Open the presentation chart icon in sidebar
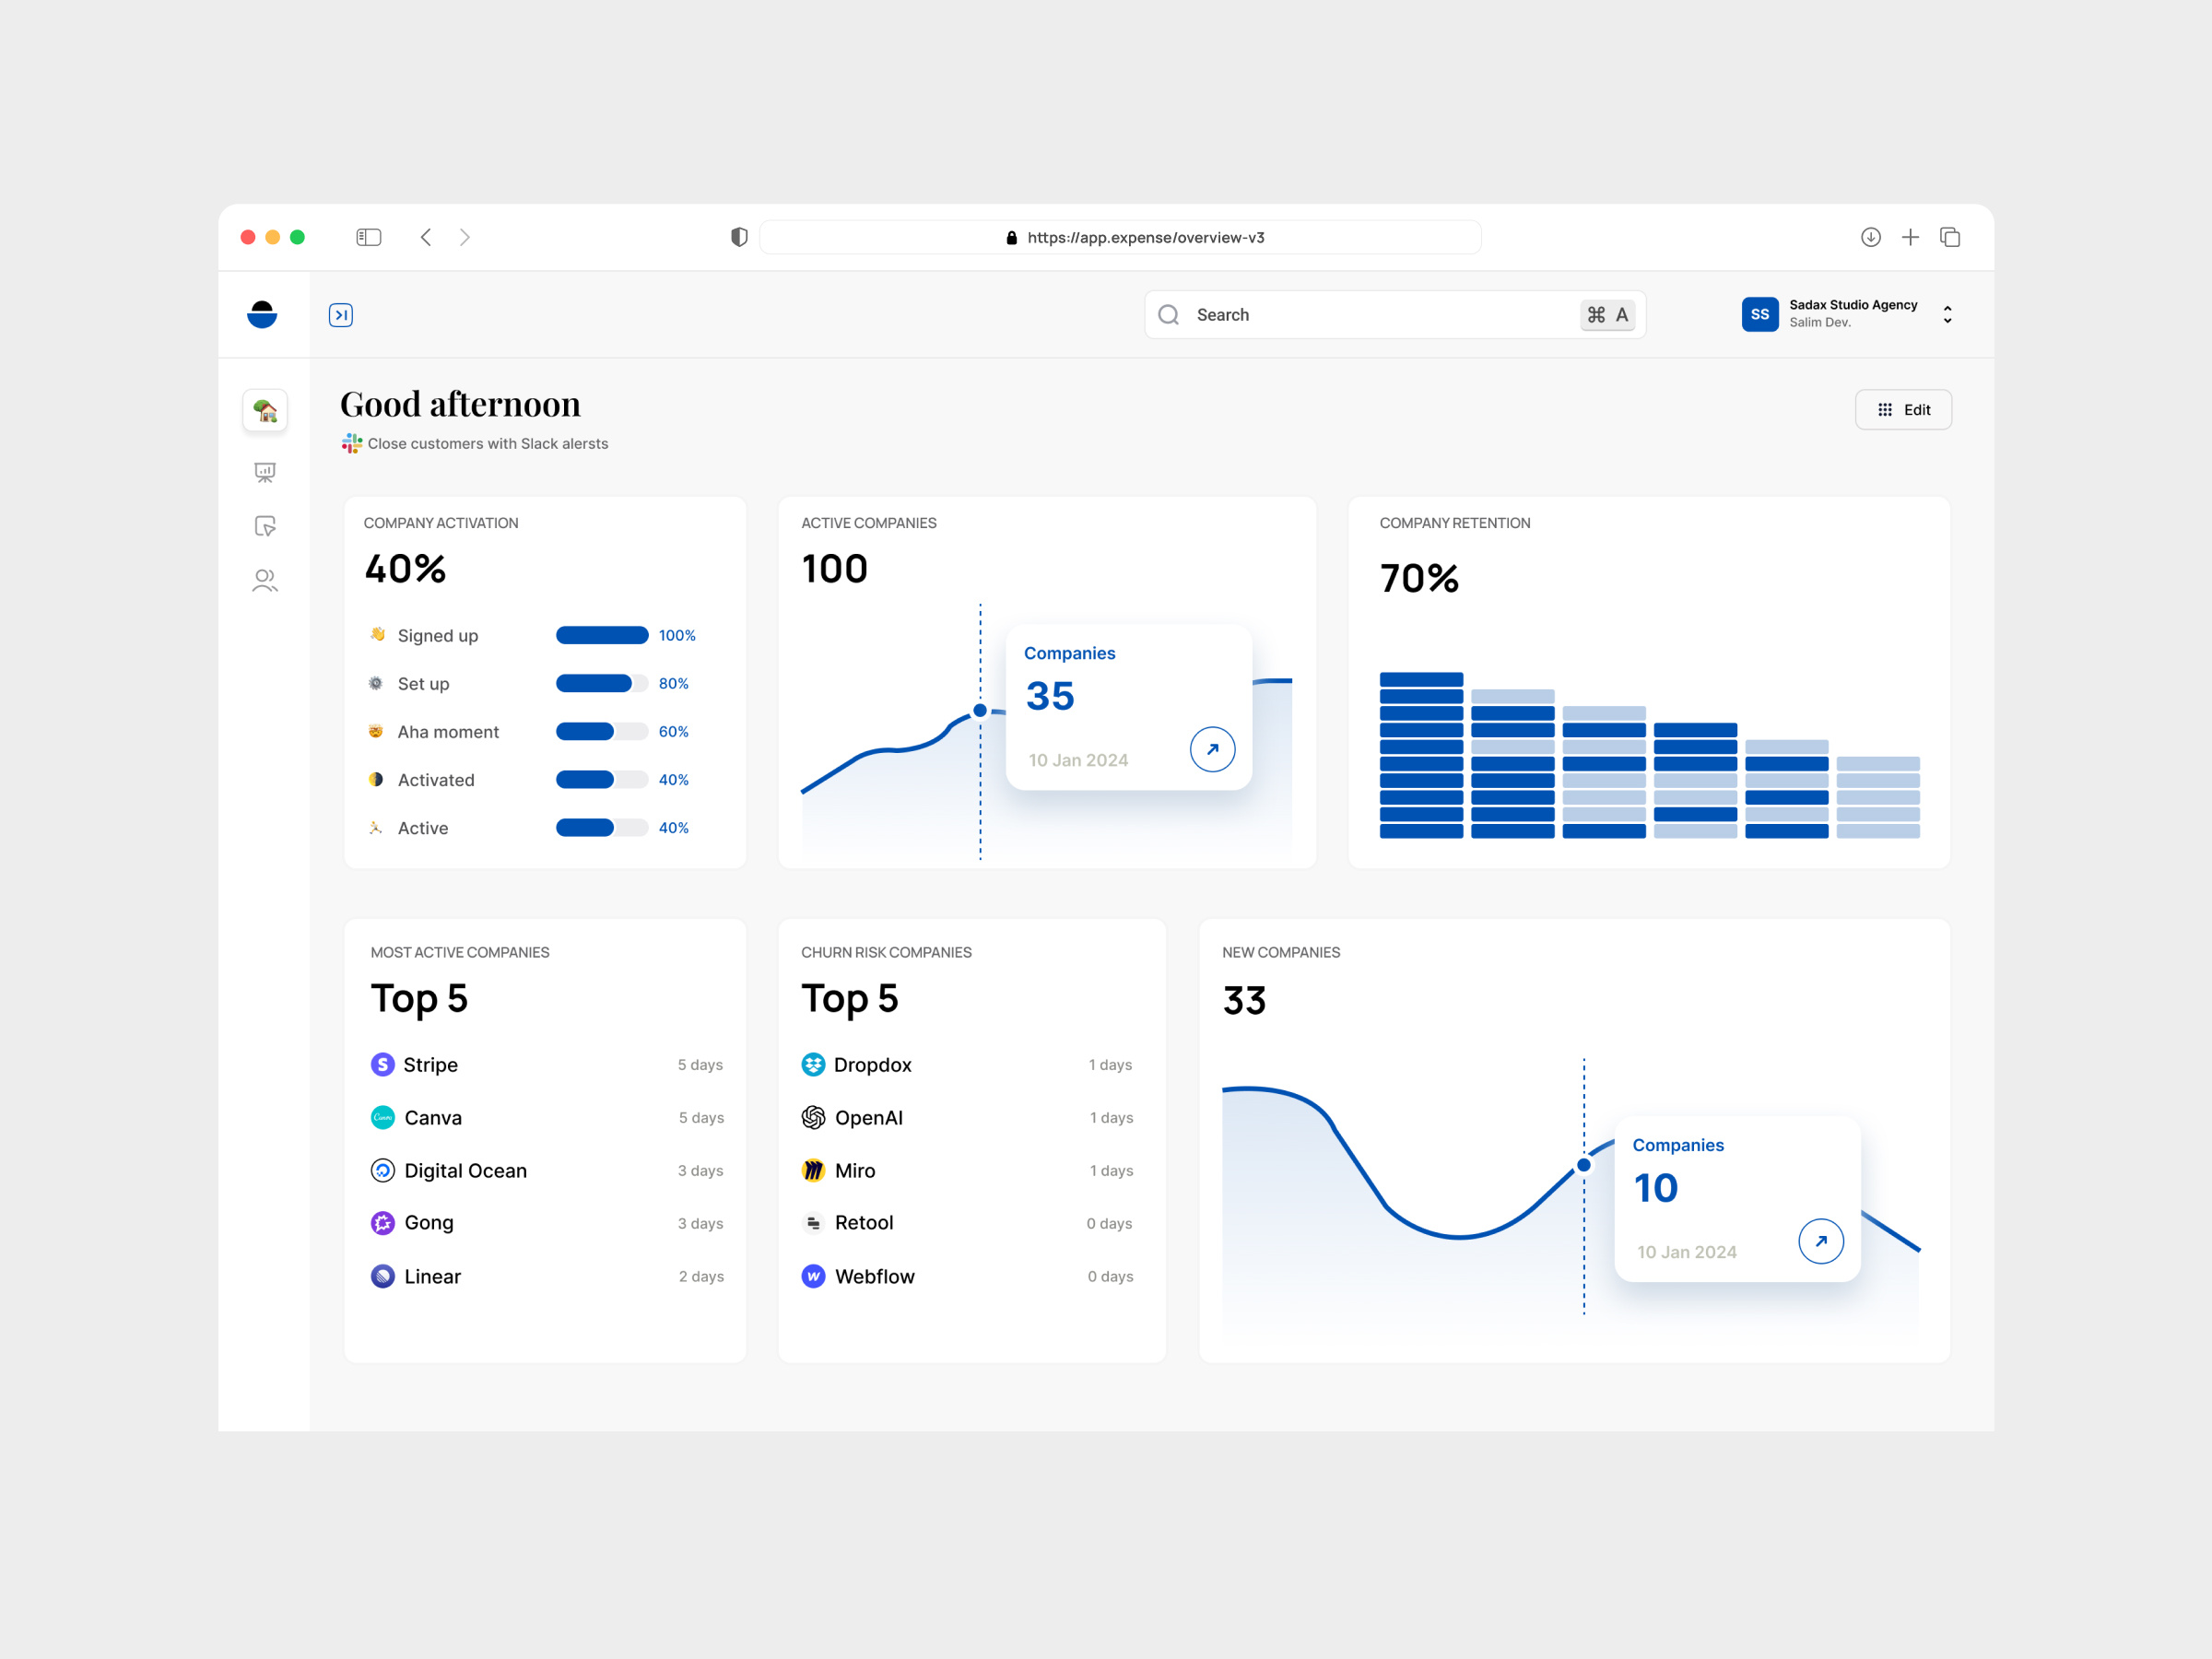Image resolution: width=2212 pixels, height=1659 pixels. pos(264,472)
